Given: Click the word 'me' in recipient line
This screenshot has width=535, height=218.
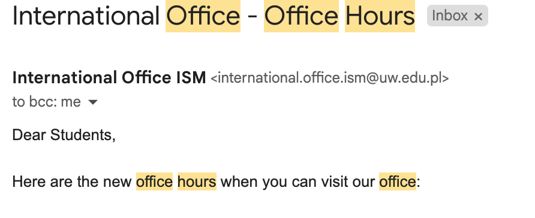Looking at the screenshot, I should click(71, 102).
